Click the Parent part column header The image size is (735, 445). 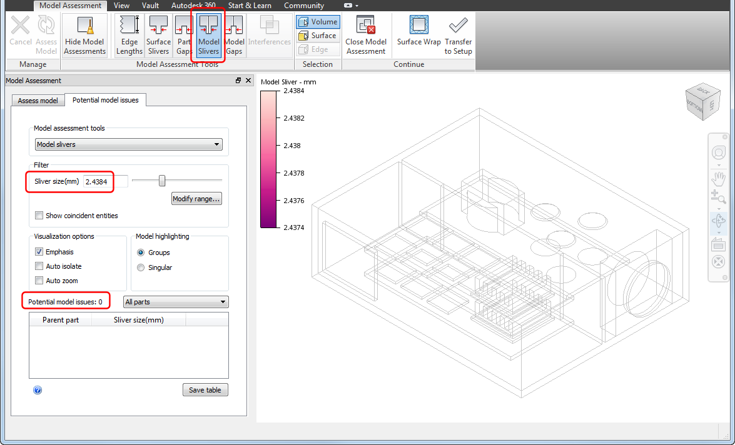click(61, 320)
